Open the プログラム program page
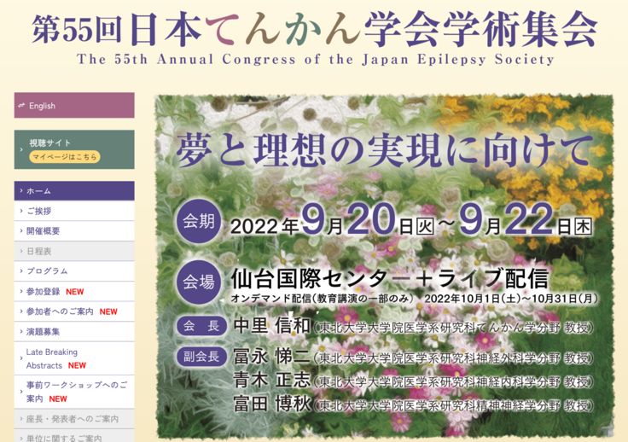The image size is (628, 442). pos(47,271)
